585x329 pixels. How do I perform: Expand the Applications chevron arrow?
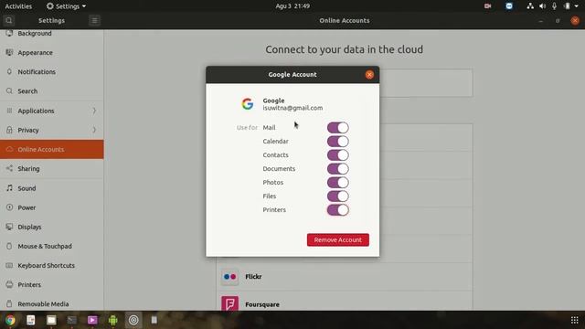tap(94, 111)
